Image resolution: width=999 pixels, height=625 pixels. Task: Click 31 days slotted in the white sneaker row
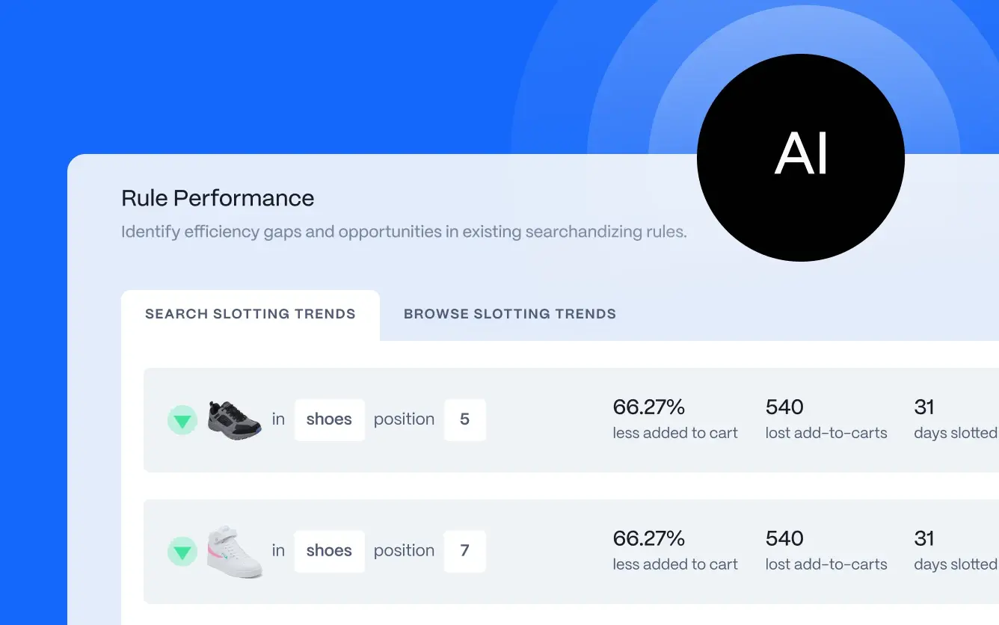[x=955, y=550]
